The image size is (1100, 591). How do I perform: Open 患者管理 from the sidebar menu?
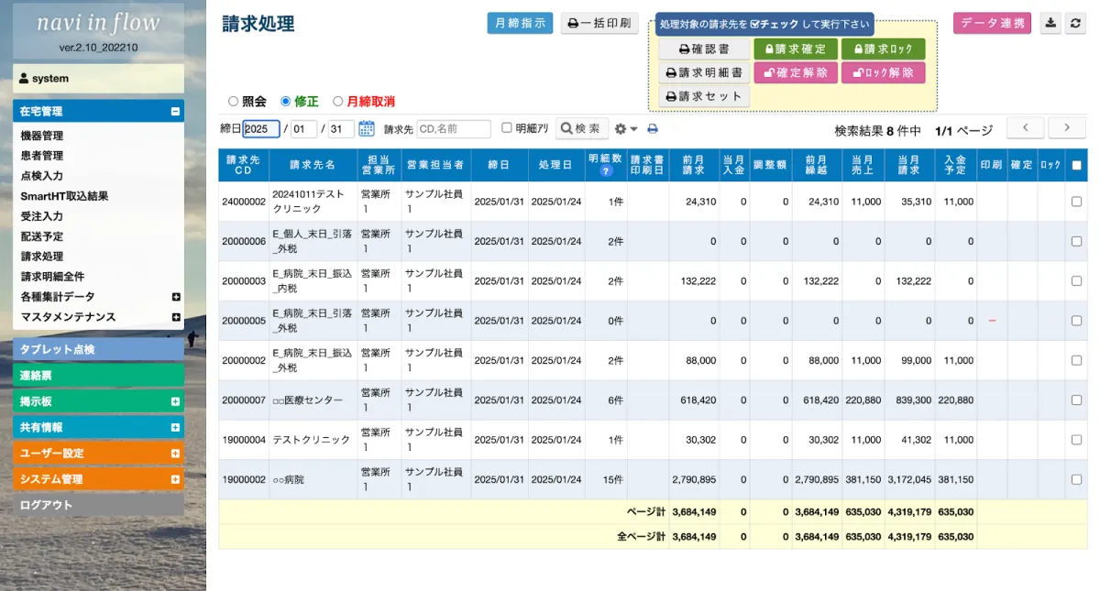pos(42,156)
